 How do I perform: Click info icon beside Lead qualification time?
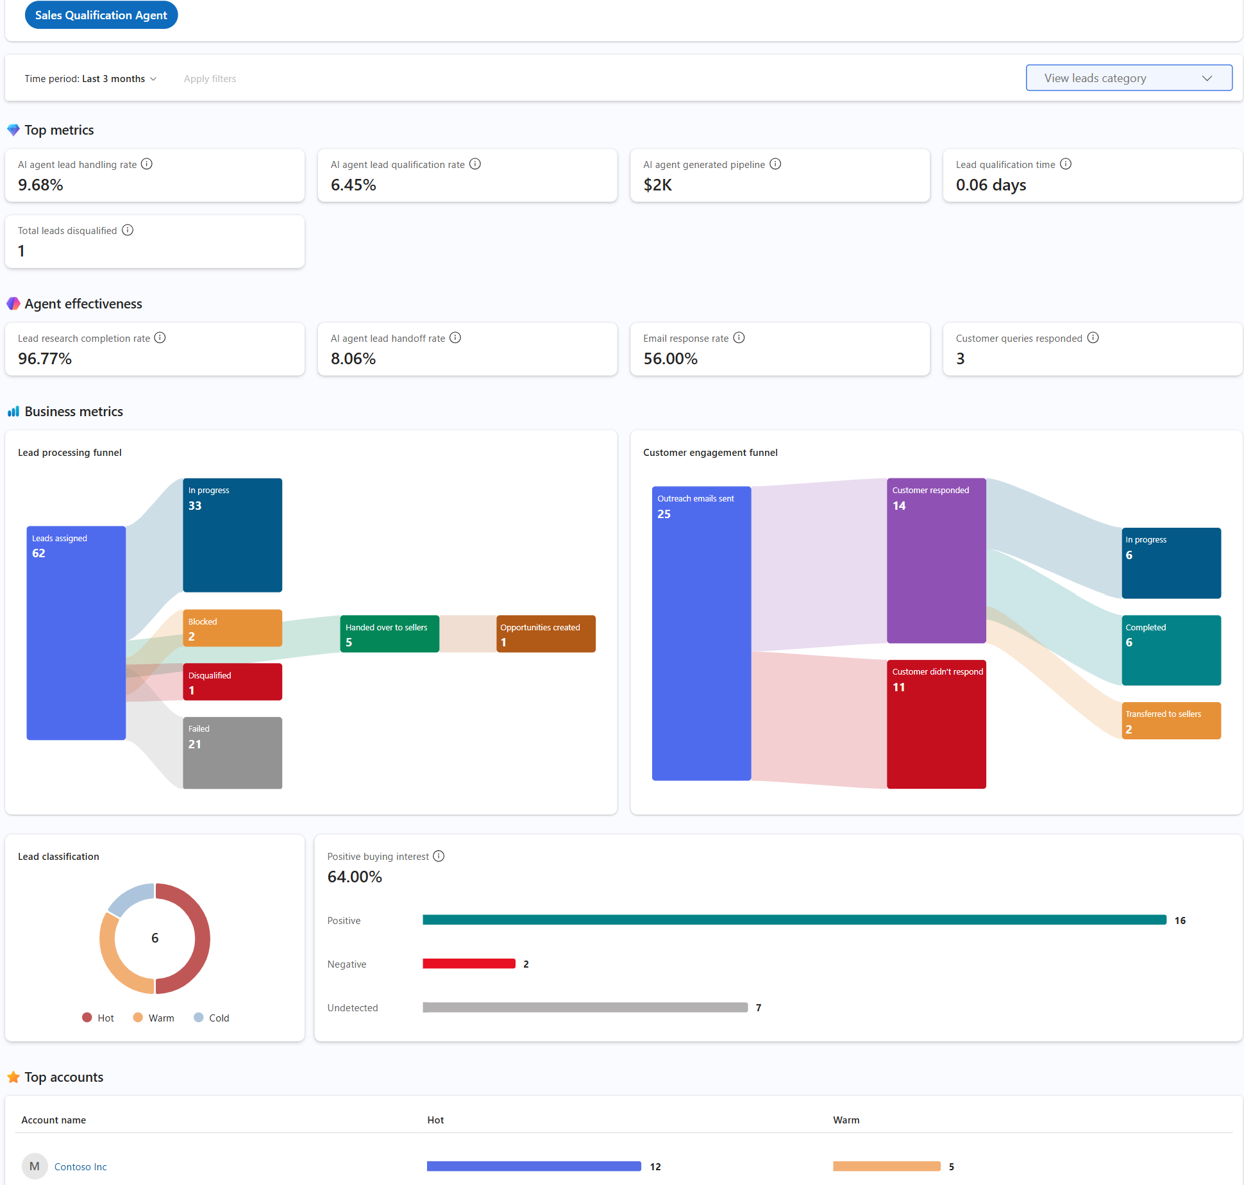tap(1066, 164)
